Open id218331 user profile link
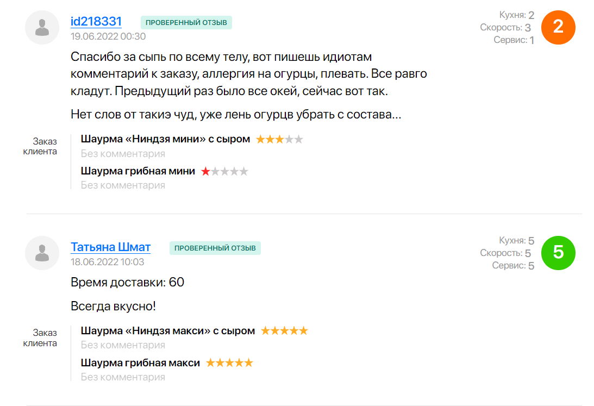Screen dimensions: 594x406 (x=96, y=21)
